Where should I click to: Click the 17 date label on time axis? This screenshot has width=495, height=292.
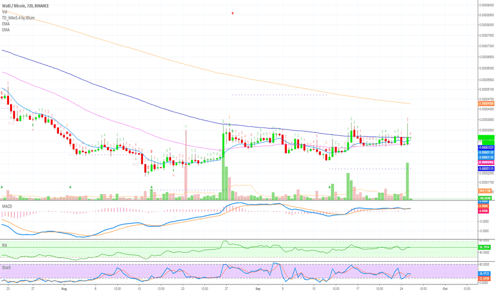click(x=357, y=288)
